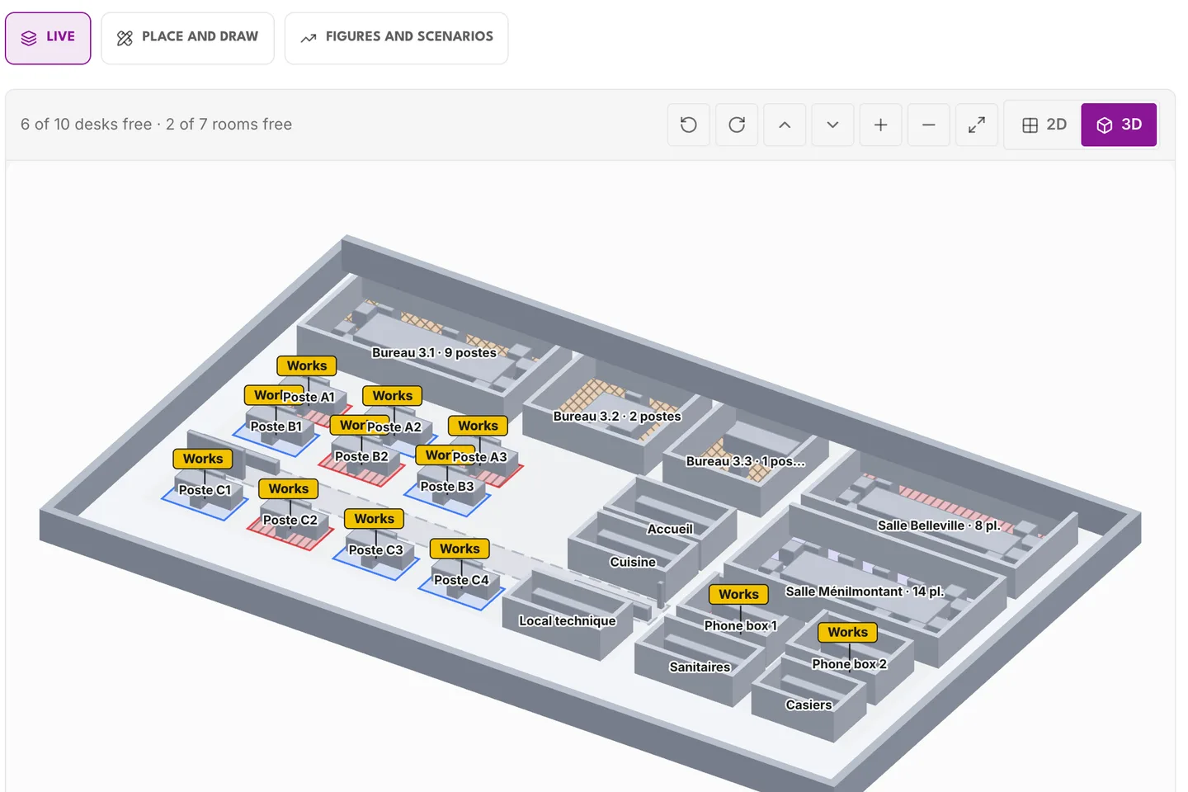Tilt the view up with chevron

click(785, 125)
